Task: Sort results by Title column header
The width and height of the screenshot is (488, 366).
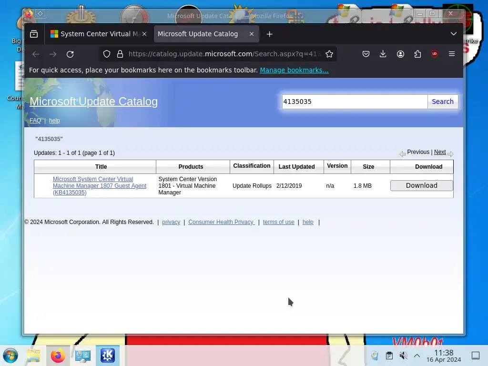Action: click(x=101, y=167)
